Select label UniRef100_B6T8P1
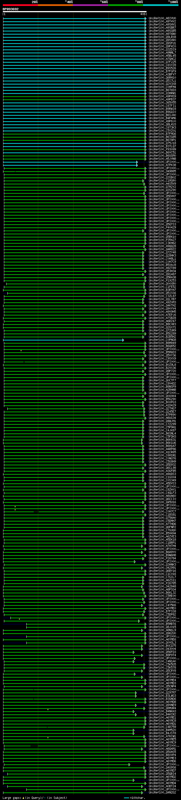The image size is (181, 800). [x=162, y=140]
